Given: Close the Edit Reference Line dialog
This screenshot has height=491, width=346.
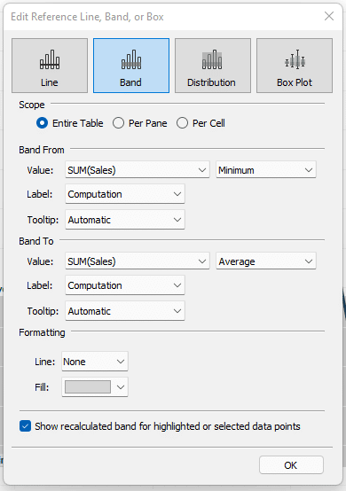Looking at the screenshot, I should [329, 16].
